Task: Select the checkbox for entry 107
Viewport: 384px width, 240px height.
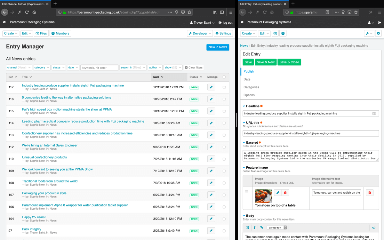Action: pos(224,195)
